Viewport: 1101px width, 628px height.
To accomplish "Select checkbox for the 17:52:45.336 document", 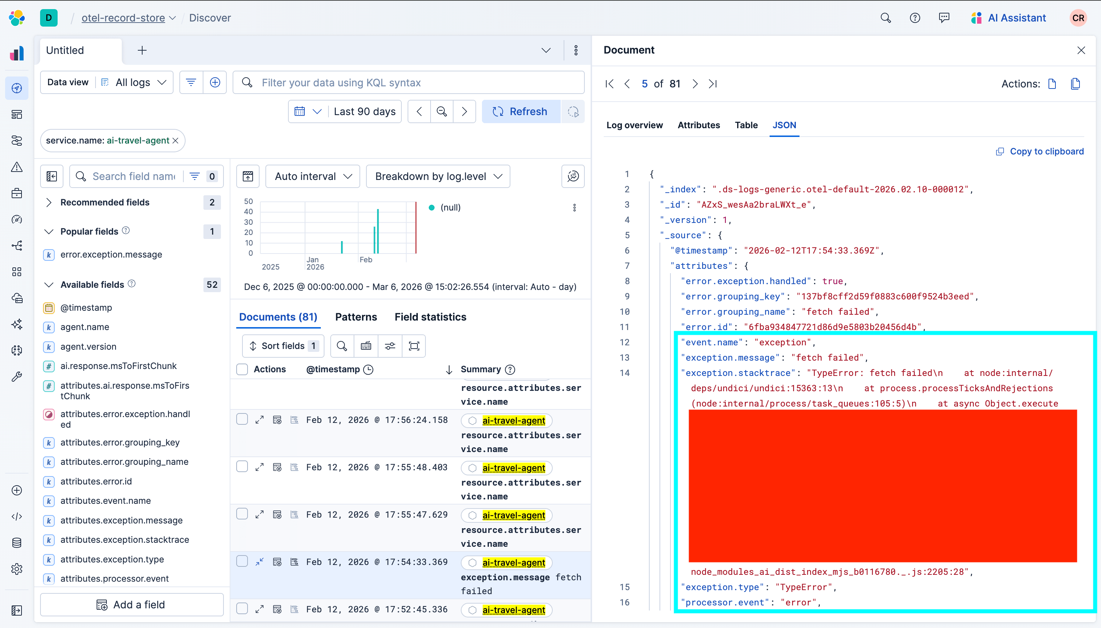I will 242,609.
